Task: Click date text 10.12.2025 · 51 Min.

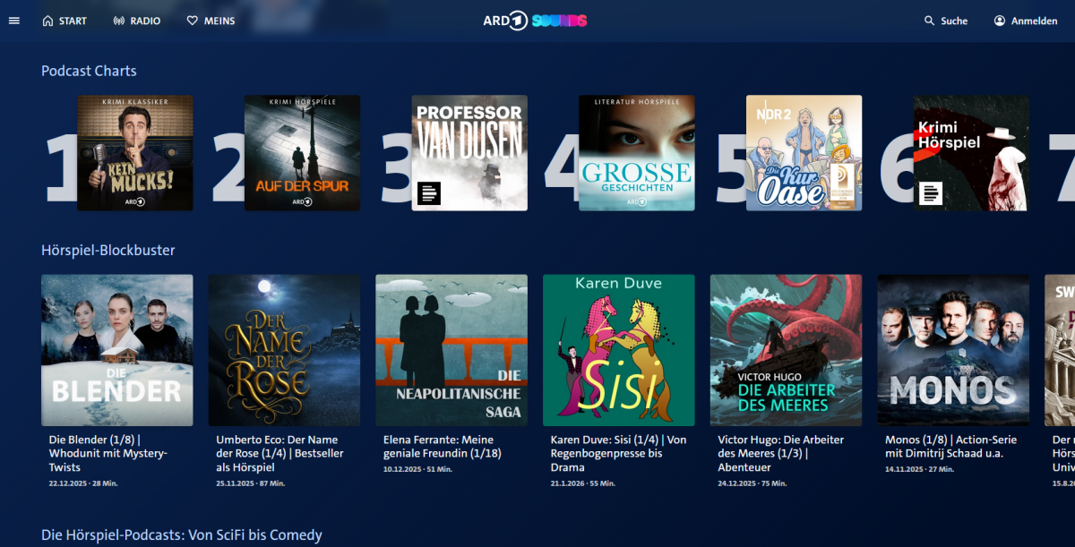Action: 417,469
